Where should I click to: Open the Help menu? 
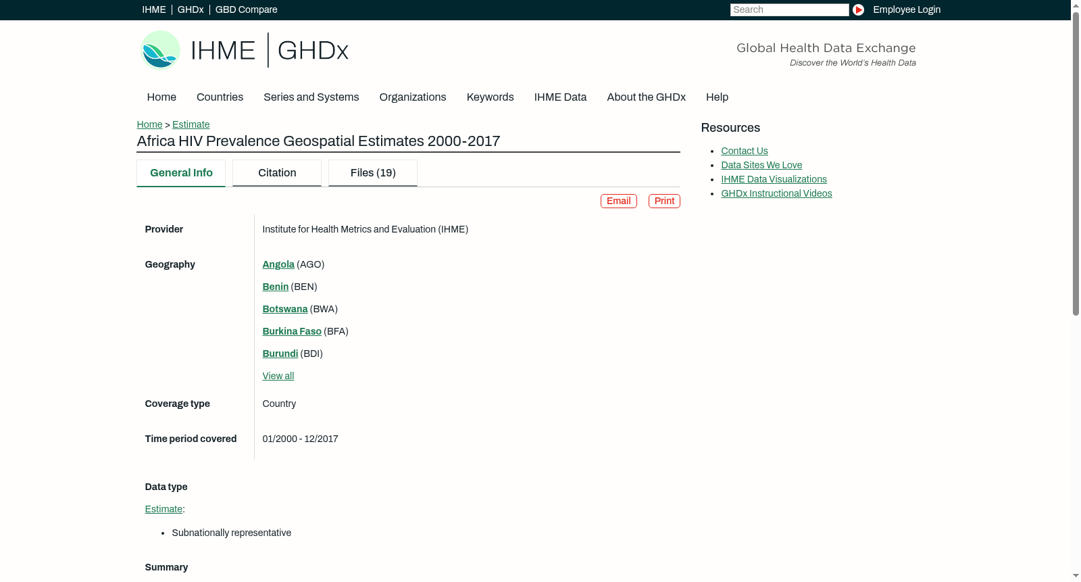point(718,97)
